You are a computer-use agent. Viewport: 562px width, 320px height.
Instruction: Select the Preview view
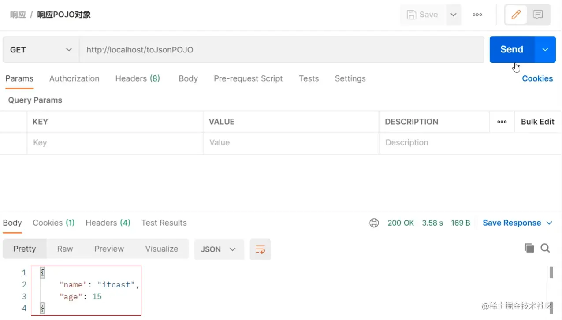coord(109,249)
